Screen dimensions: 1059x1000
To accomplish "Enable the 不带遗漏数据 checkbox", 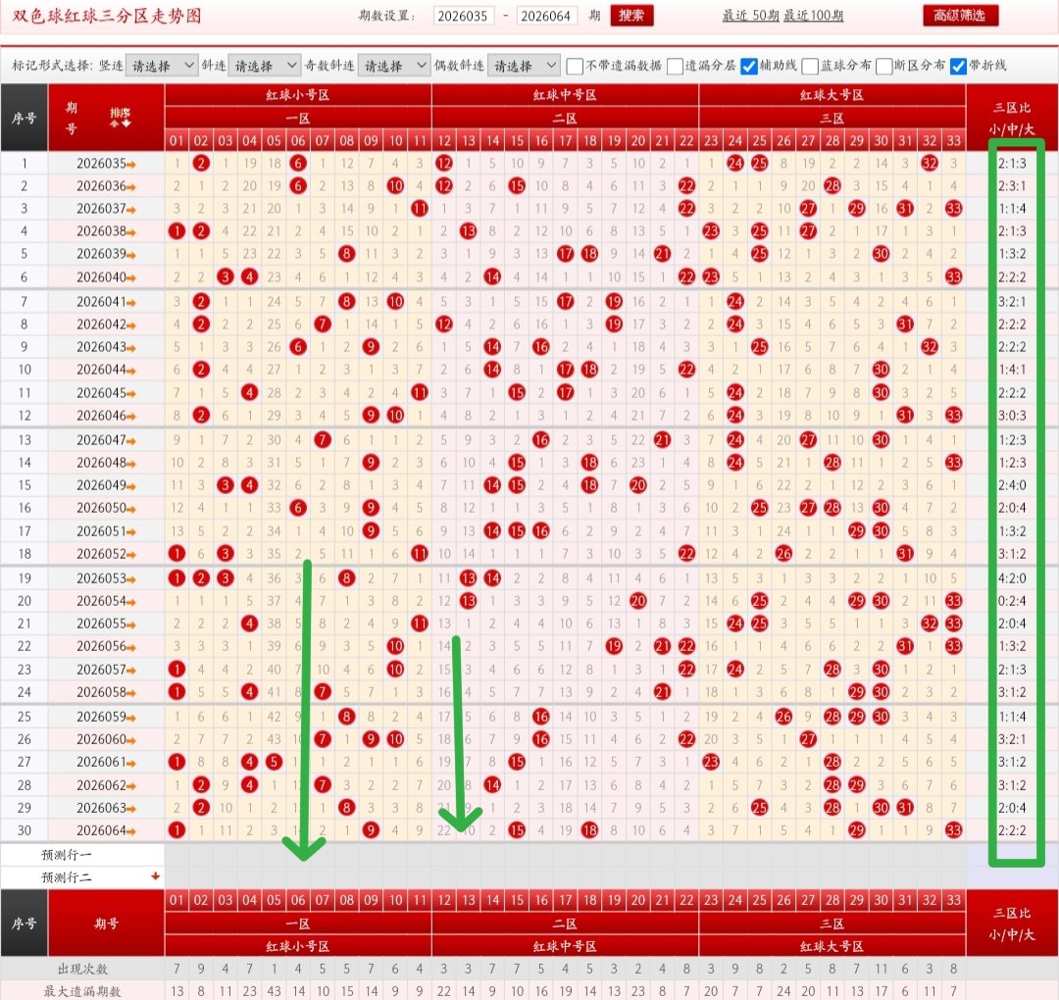I will (575, 66).
